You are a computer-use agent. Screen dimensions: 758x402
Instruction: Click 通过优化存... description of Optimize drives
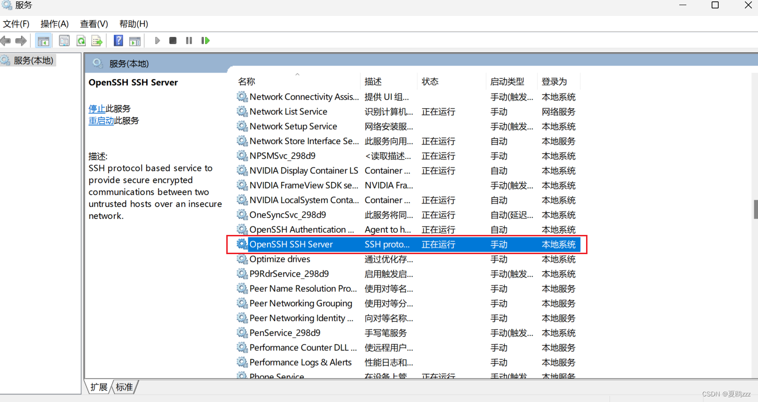pos(389,259)
